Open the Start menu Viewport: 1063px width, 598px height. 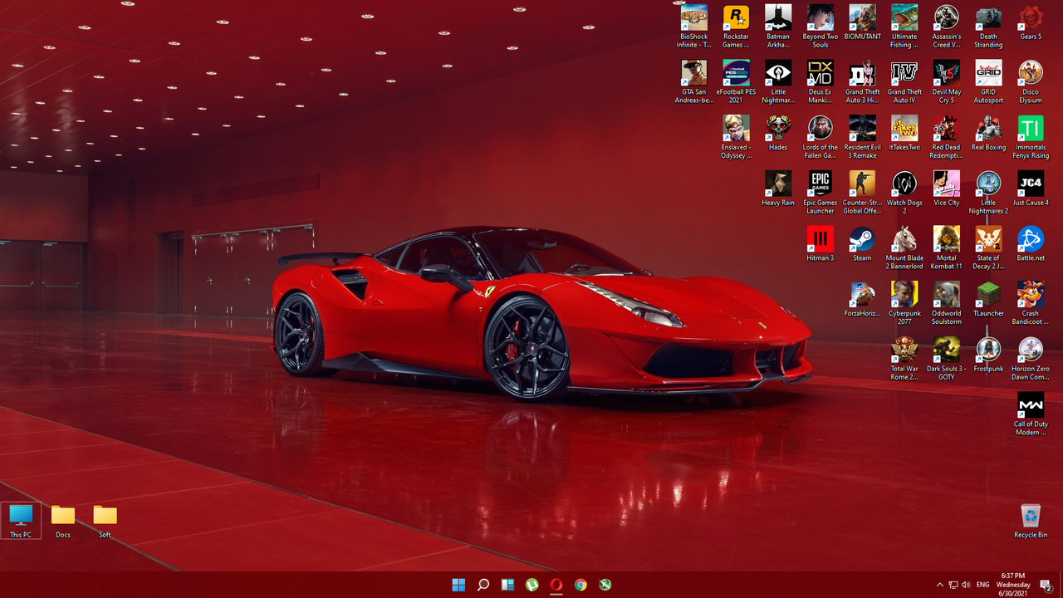(x=458, y=585)
